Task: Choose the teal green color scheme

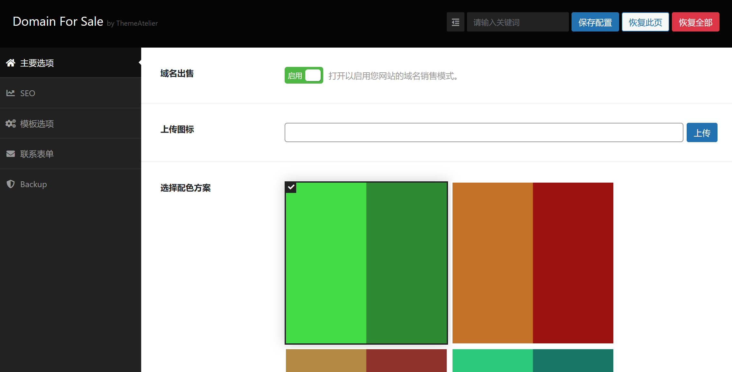Action: coord(533,360)
